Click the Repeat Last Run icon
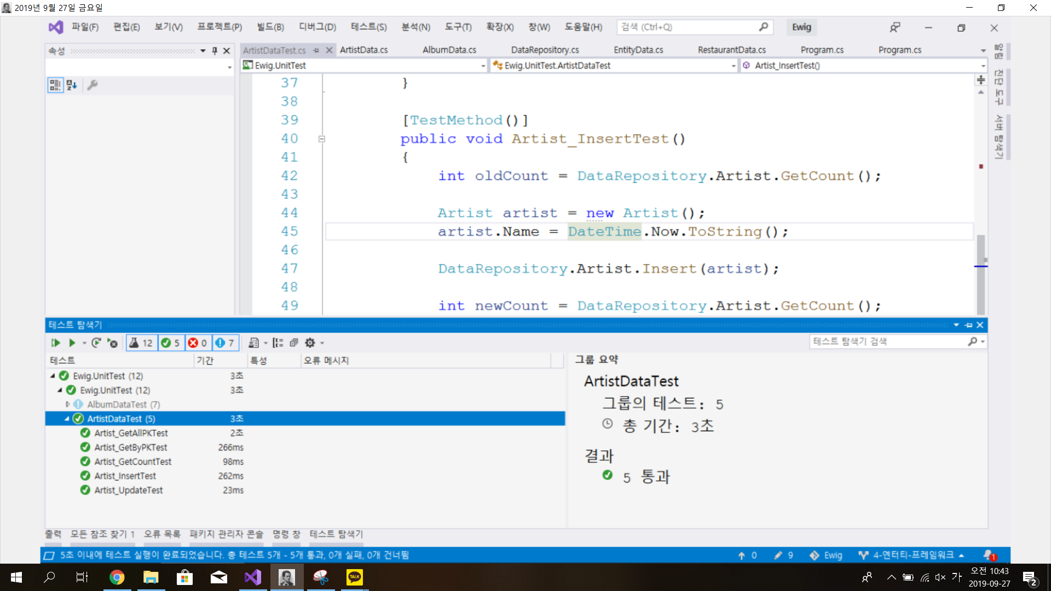1051x591 pixels. coord(96,343)
